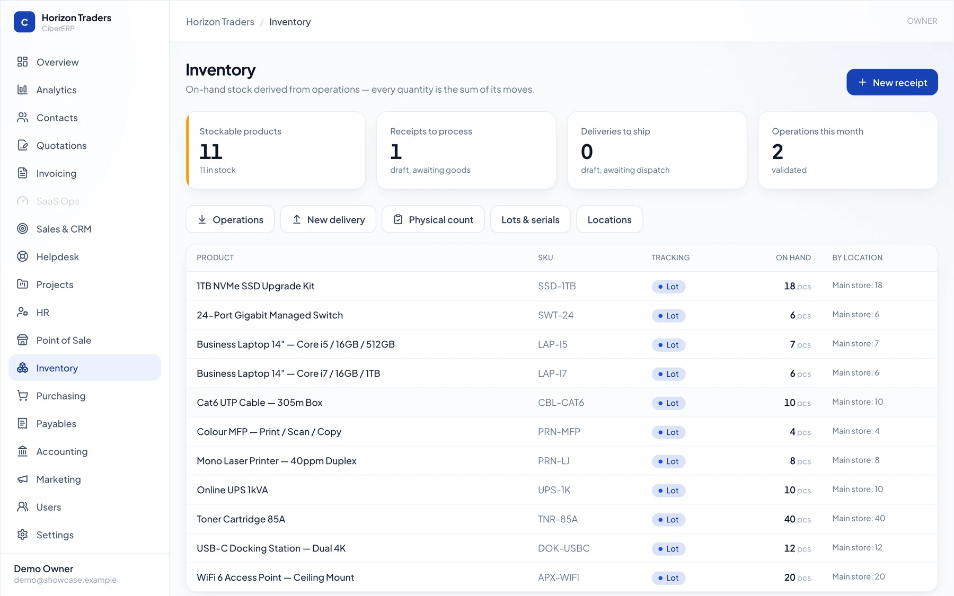Click the Lot badge for Toner Cartridge 85A

pos(668,520)
